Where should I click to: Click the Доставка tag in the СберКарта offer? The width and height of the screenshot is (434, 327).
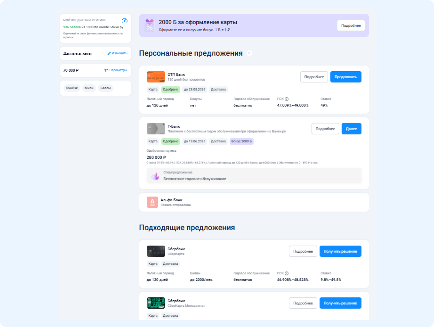170,264
